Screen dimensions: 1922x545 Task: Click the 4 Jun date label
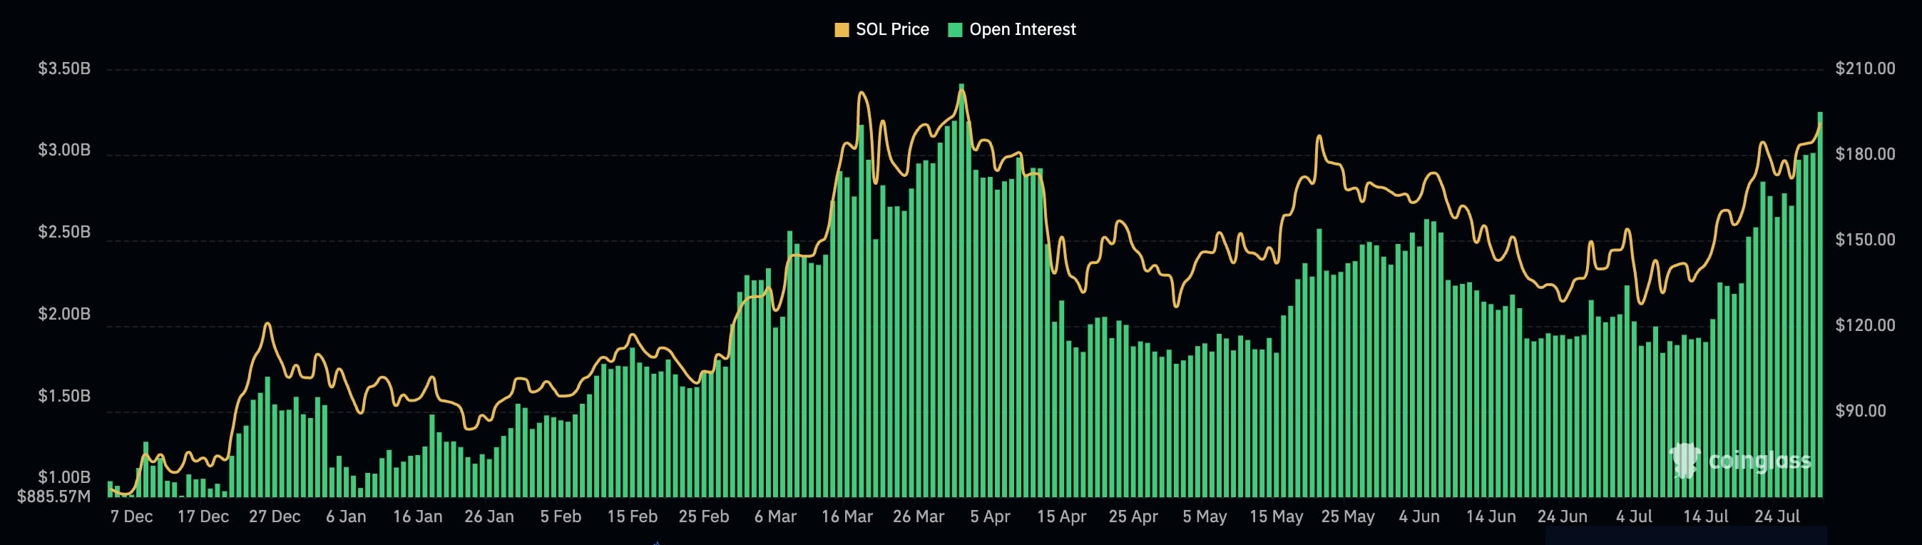point(1419,516)
